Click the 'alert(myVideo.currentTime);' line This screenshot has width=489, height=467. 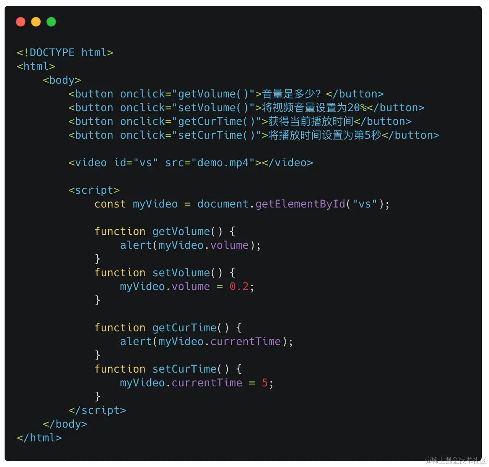tap(206, 341)
